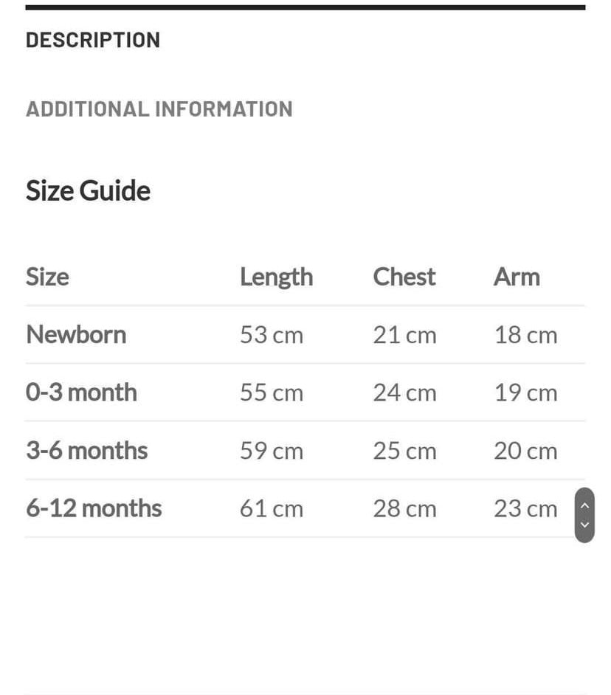Select the 20 cm arm value
Image resolution: width=611 pixels, height=695 pixels.
525,451
